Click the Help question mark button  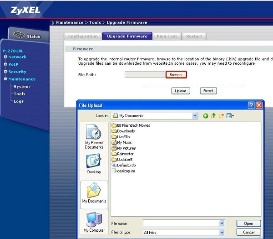click(x=251, y=105)
